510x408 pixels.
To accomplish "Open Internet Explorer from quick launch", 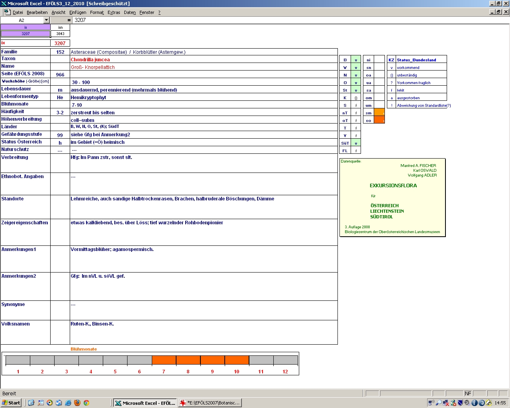I will coord(68,403).
